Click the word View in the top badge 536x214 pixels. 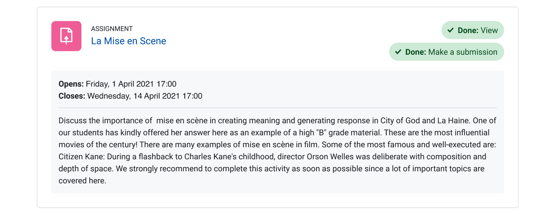489,30
